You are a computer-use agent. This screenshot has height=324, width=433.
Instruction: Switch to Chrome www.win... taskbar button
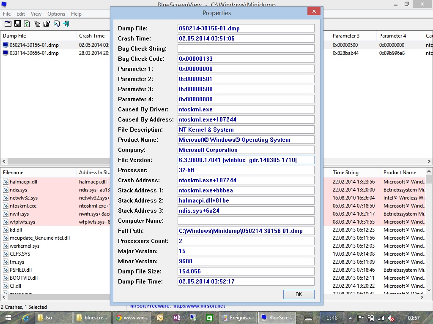coord(132,318)
